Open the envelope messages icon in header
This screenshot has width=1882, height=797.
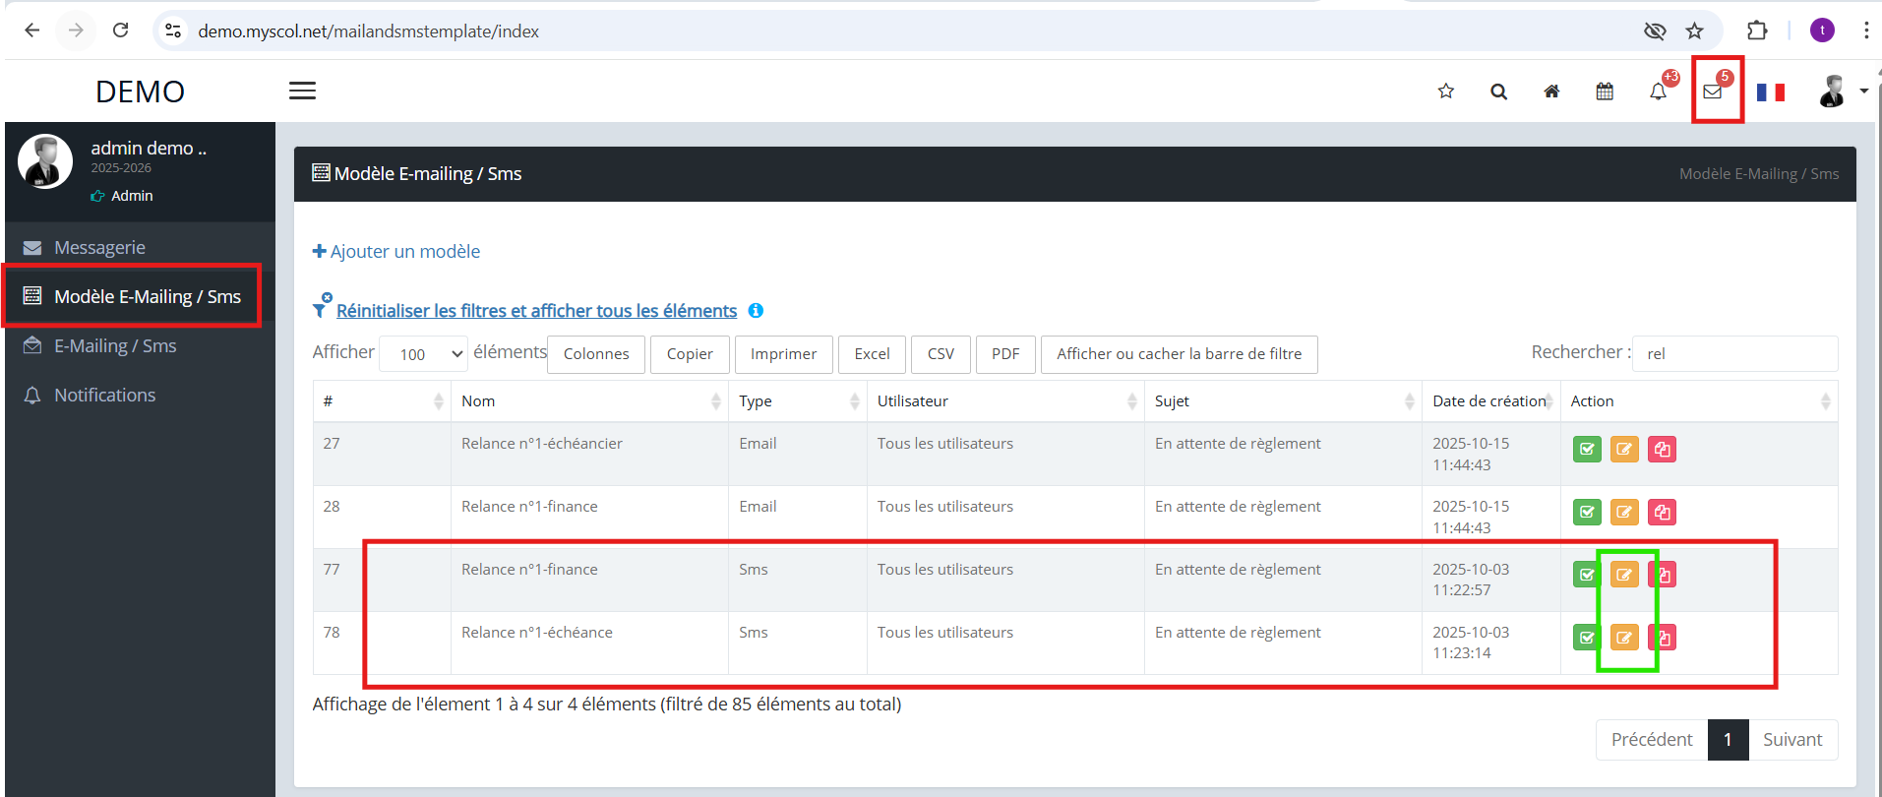[1713, 92]
